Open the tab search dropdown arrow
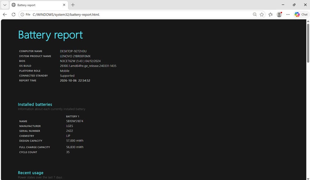The width and height of the screenshot is (310, 180). click(5, 5)
